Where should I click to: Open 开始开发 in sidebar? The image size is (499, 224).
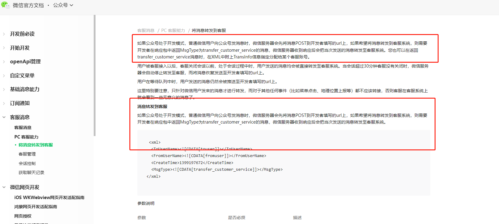20,48
